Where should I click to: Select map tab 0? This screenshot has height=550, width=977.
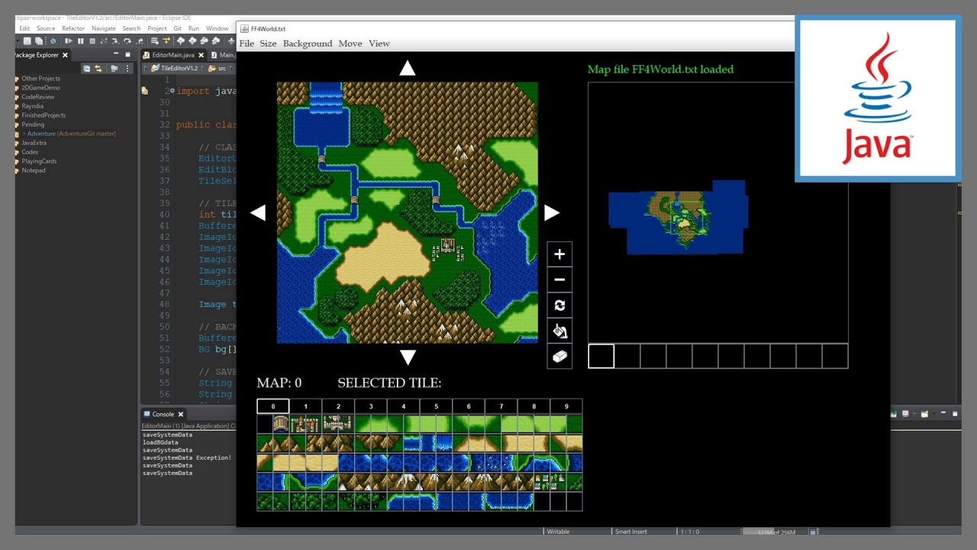[273, 406]
